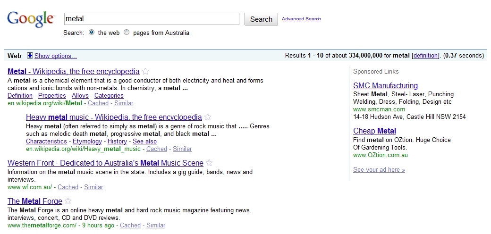The height and width of the screenshot is (234, 491).
Task: Click the plus icon beside Show options
Action: (x=30, y=56)
